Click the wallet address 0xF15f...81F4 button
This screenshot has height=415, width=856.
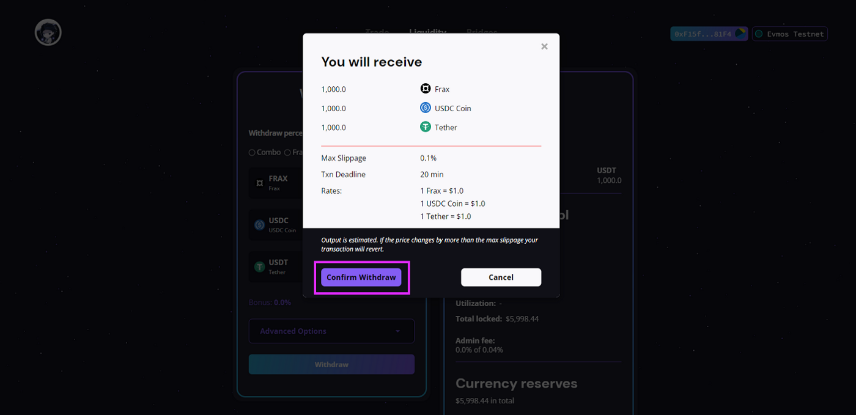(x=709, y=34)
